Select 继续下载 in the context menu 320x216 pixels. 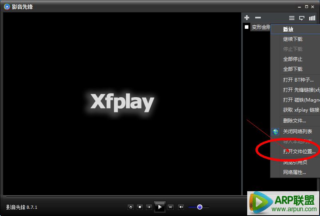pos(293,39)
